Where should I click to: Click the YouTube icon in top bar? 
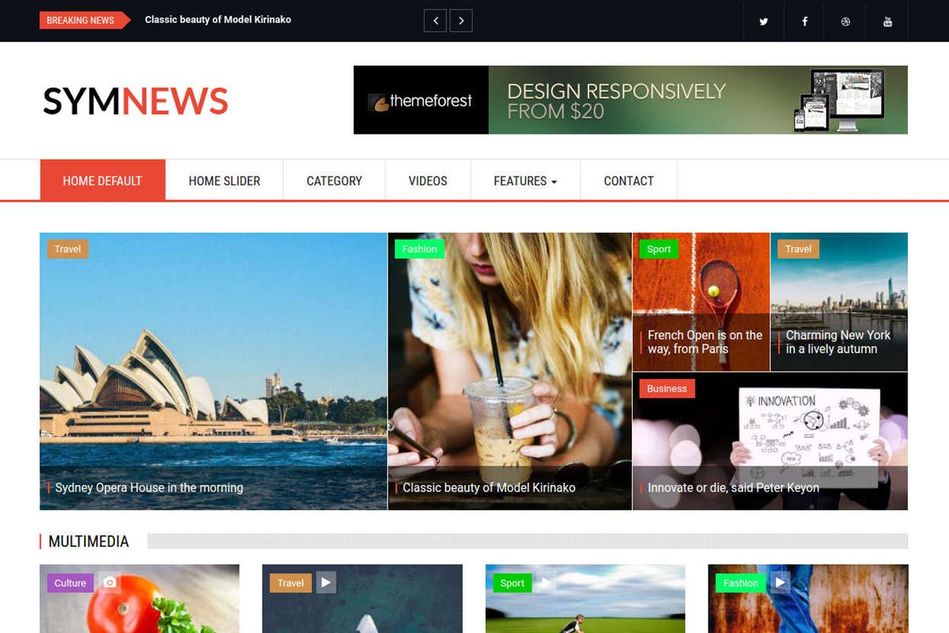click(887, 21)
